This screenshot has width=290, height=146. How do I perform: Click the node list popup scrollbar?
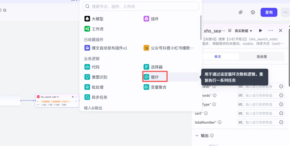201,27
